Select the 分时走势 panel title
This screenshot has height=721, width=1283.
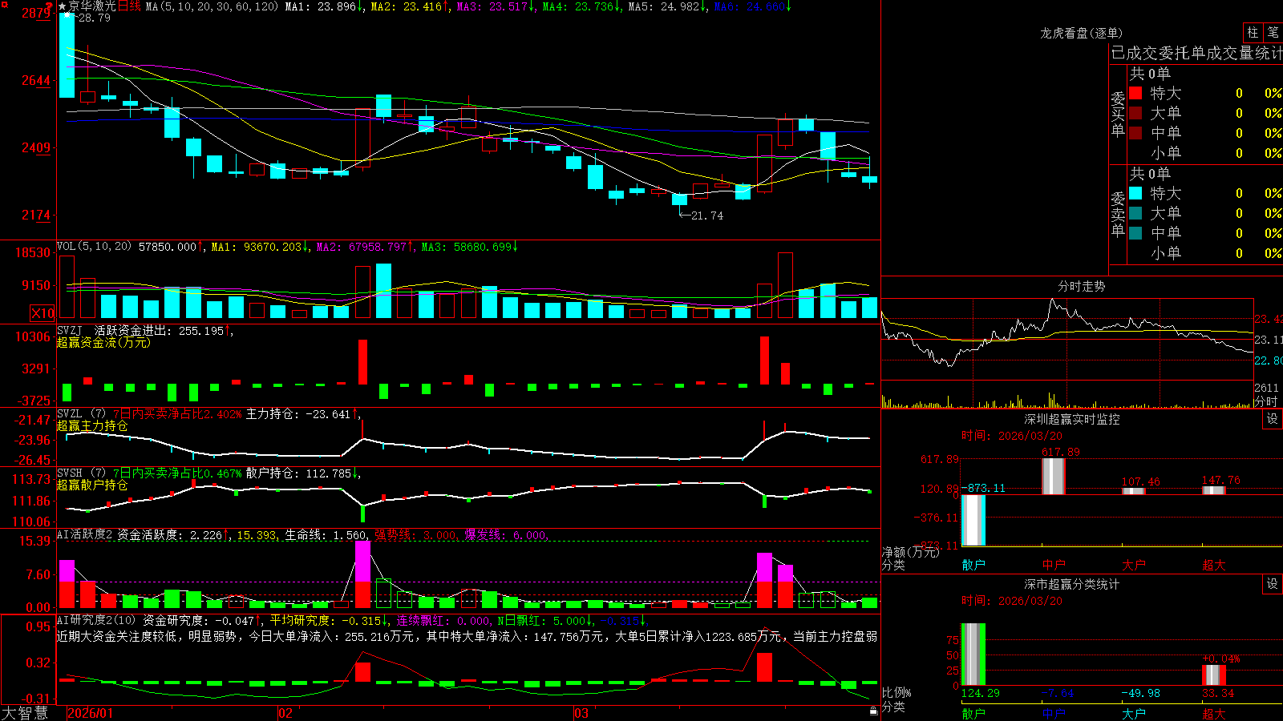1081,286
